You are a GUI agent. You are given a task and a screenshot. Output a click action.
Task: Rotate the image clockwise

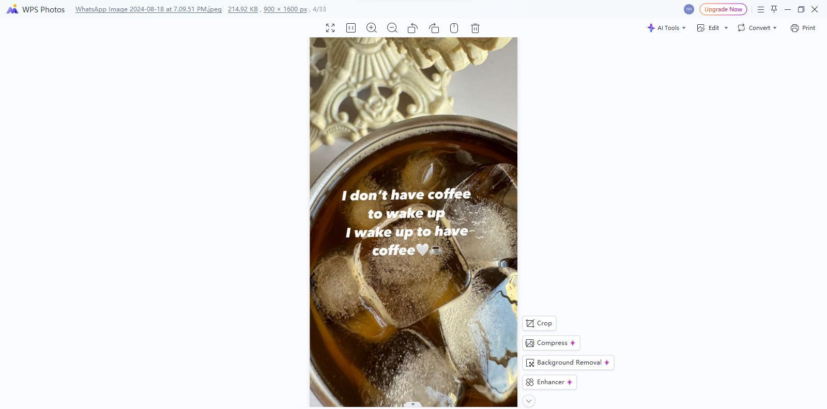(x=434, y=28)
